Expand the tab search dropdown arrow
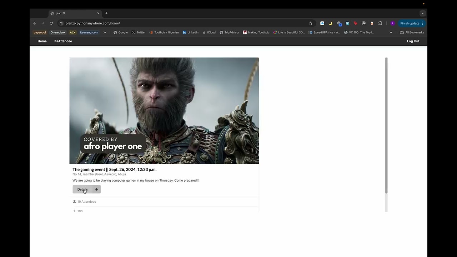Screen dimensions: 457x257 pos(423,13)
